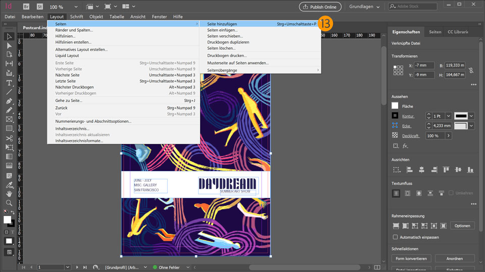Choose Gehe zu Seite... menu entry
This screenshot has height=272, width=485.
[x=123, y=101]
